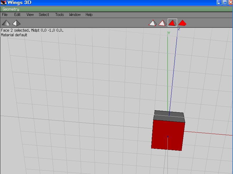
Task: Select body selection mode pyramid
Action: tap(182, 23)
